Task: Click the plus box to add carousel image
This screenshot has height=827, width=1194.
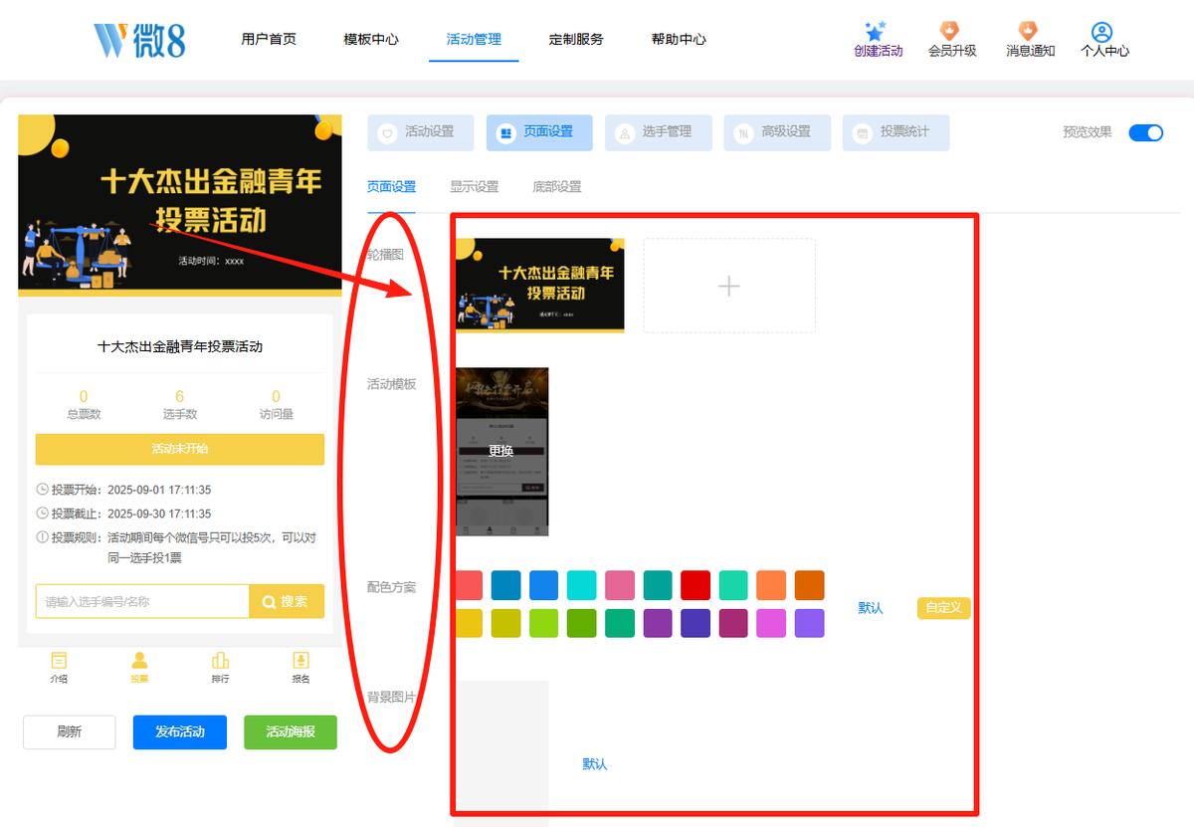Action: [729, 286]
